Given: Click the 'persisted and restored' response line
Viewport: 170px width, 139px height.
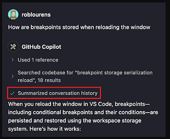Looking at the screenshot, I should point(75,121).
